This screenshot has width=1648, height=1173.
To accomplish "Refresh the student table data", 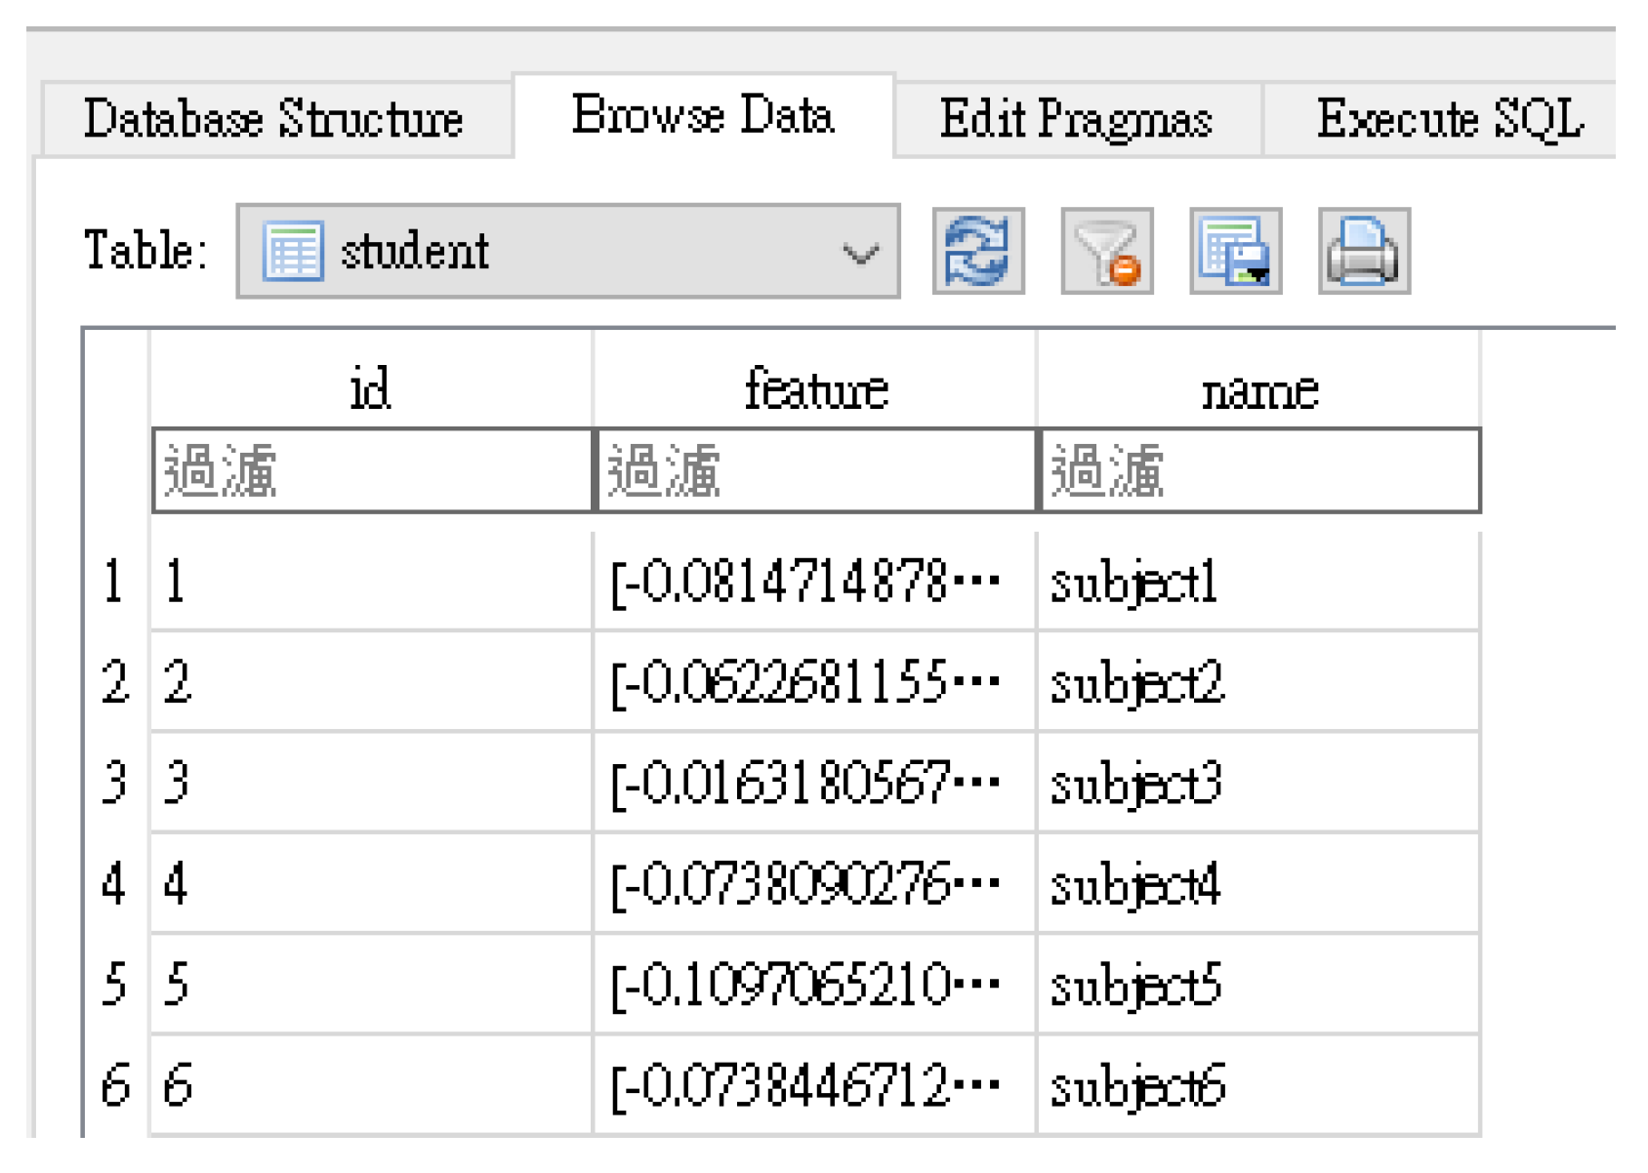I will [x=977, y=251].
